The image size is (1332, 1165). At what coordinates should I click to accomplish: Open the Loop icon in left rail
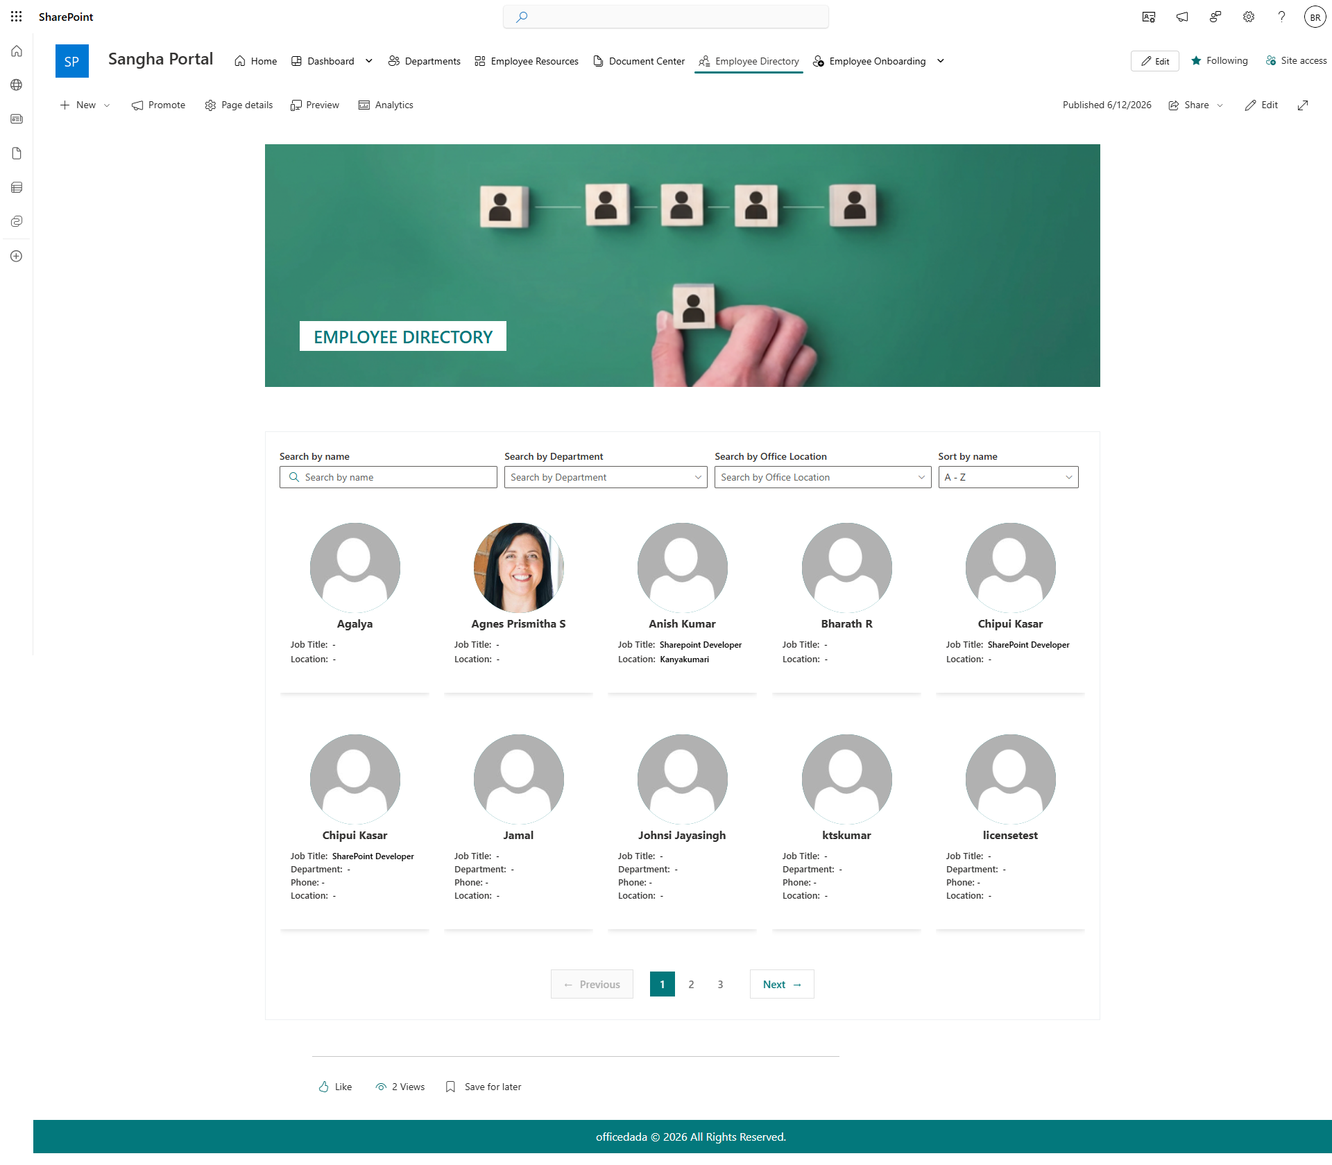coord(17,221)
